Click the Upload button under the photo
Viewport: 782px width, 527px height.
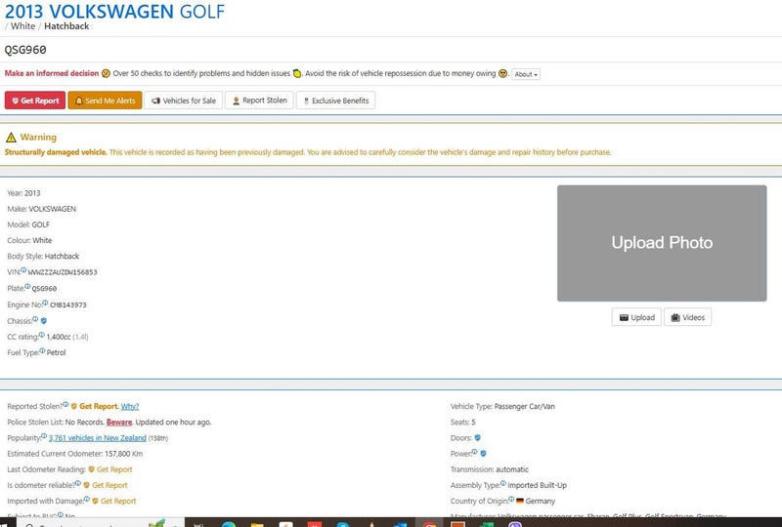click(635, 317)
